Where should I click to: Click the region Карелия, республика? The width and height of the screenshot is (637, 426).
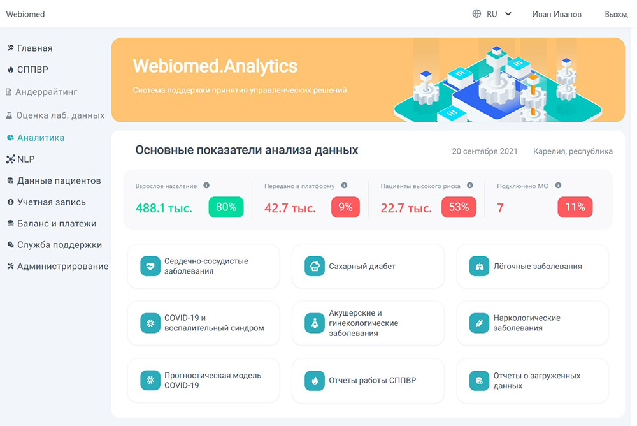click(573, 151)
